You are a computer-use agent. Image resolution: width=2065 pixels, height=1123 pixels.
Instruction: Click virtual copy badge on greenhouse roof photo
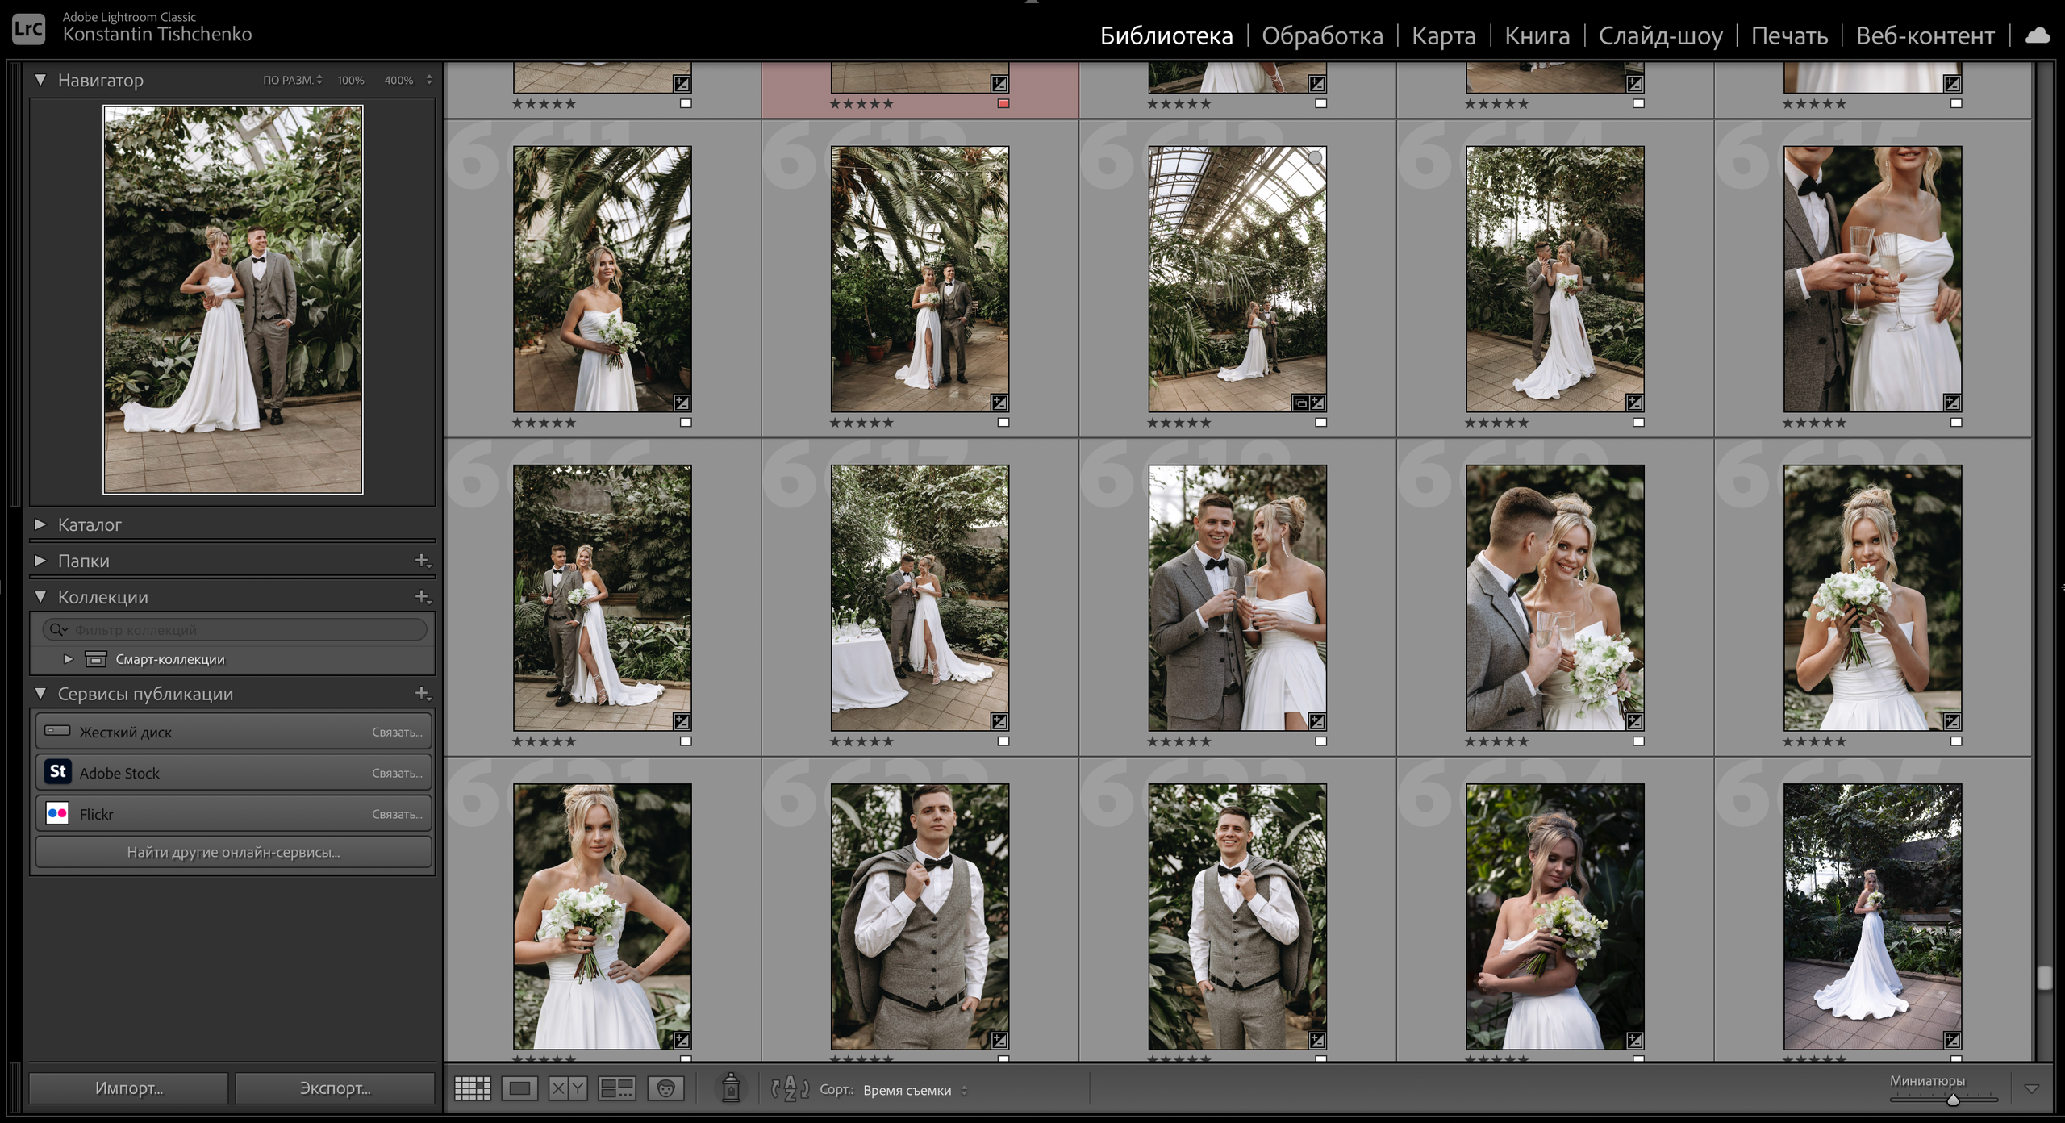coord(1300,403)
